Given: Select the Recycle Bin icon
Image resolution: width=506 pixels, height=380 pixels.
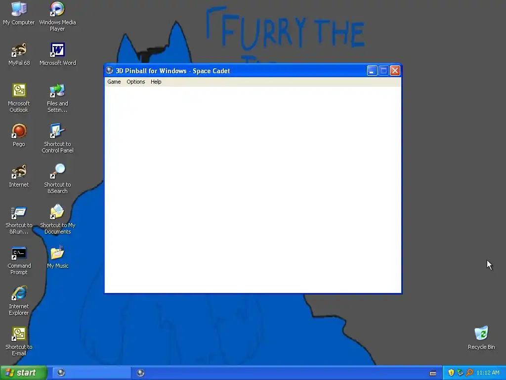Looking at the screenshot, I should pyautogui.click(x=481, y=338).
